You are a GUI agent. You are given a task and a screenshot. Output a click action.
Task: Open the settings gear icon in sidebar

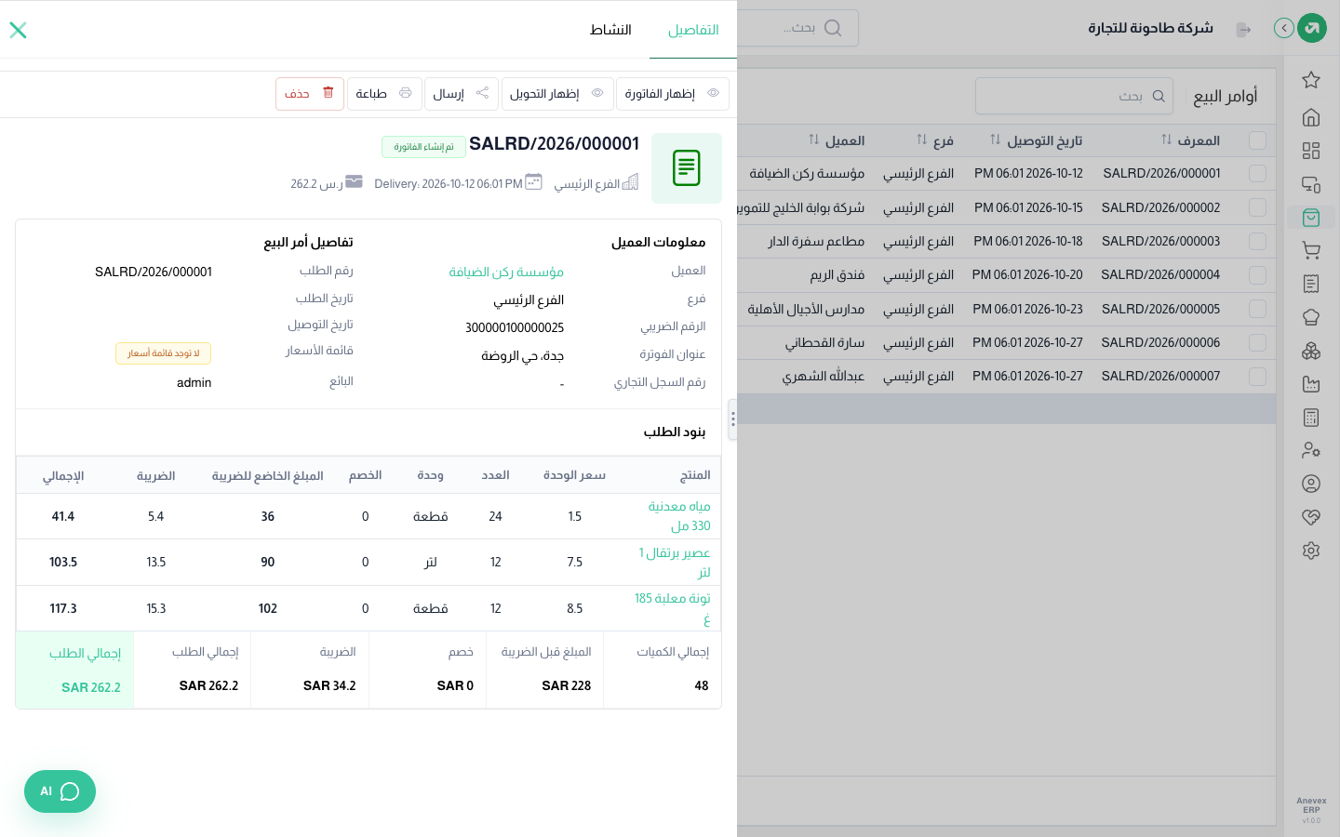[1311, 551]
